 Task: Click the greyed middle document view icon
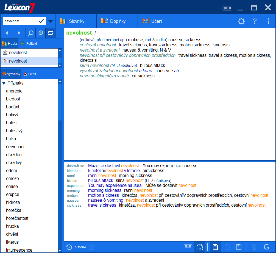pos(227,247)
